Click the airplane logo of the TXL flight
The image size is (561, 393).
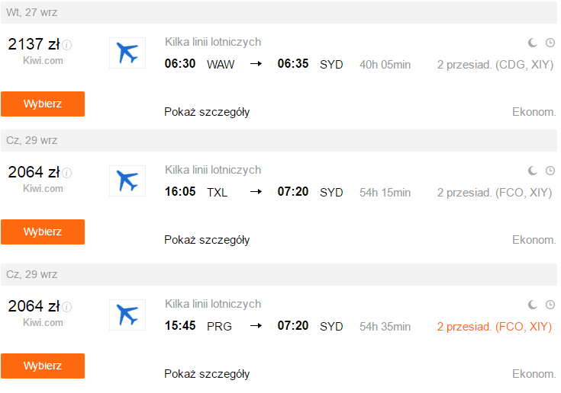(x=127, y=181)
